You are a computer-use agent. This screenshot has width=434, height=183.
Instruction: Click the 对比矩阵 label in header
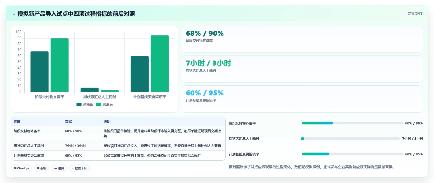[415, 13]
